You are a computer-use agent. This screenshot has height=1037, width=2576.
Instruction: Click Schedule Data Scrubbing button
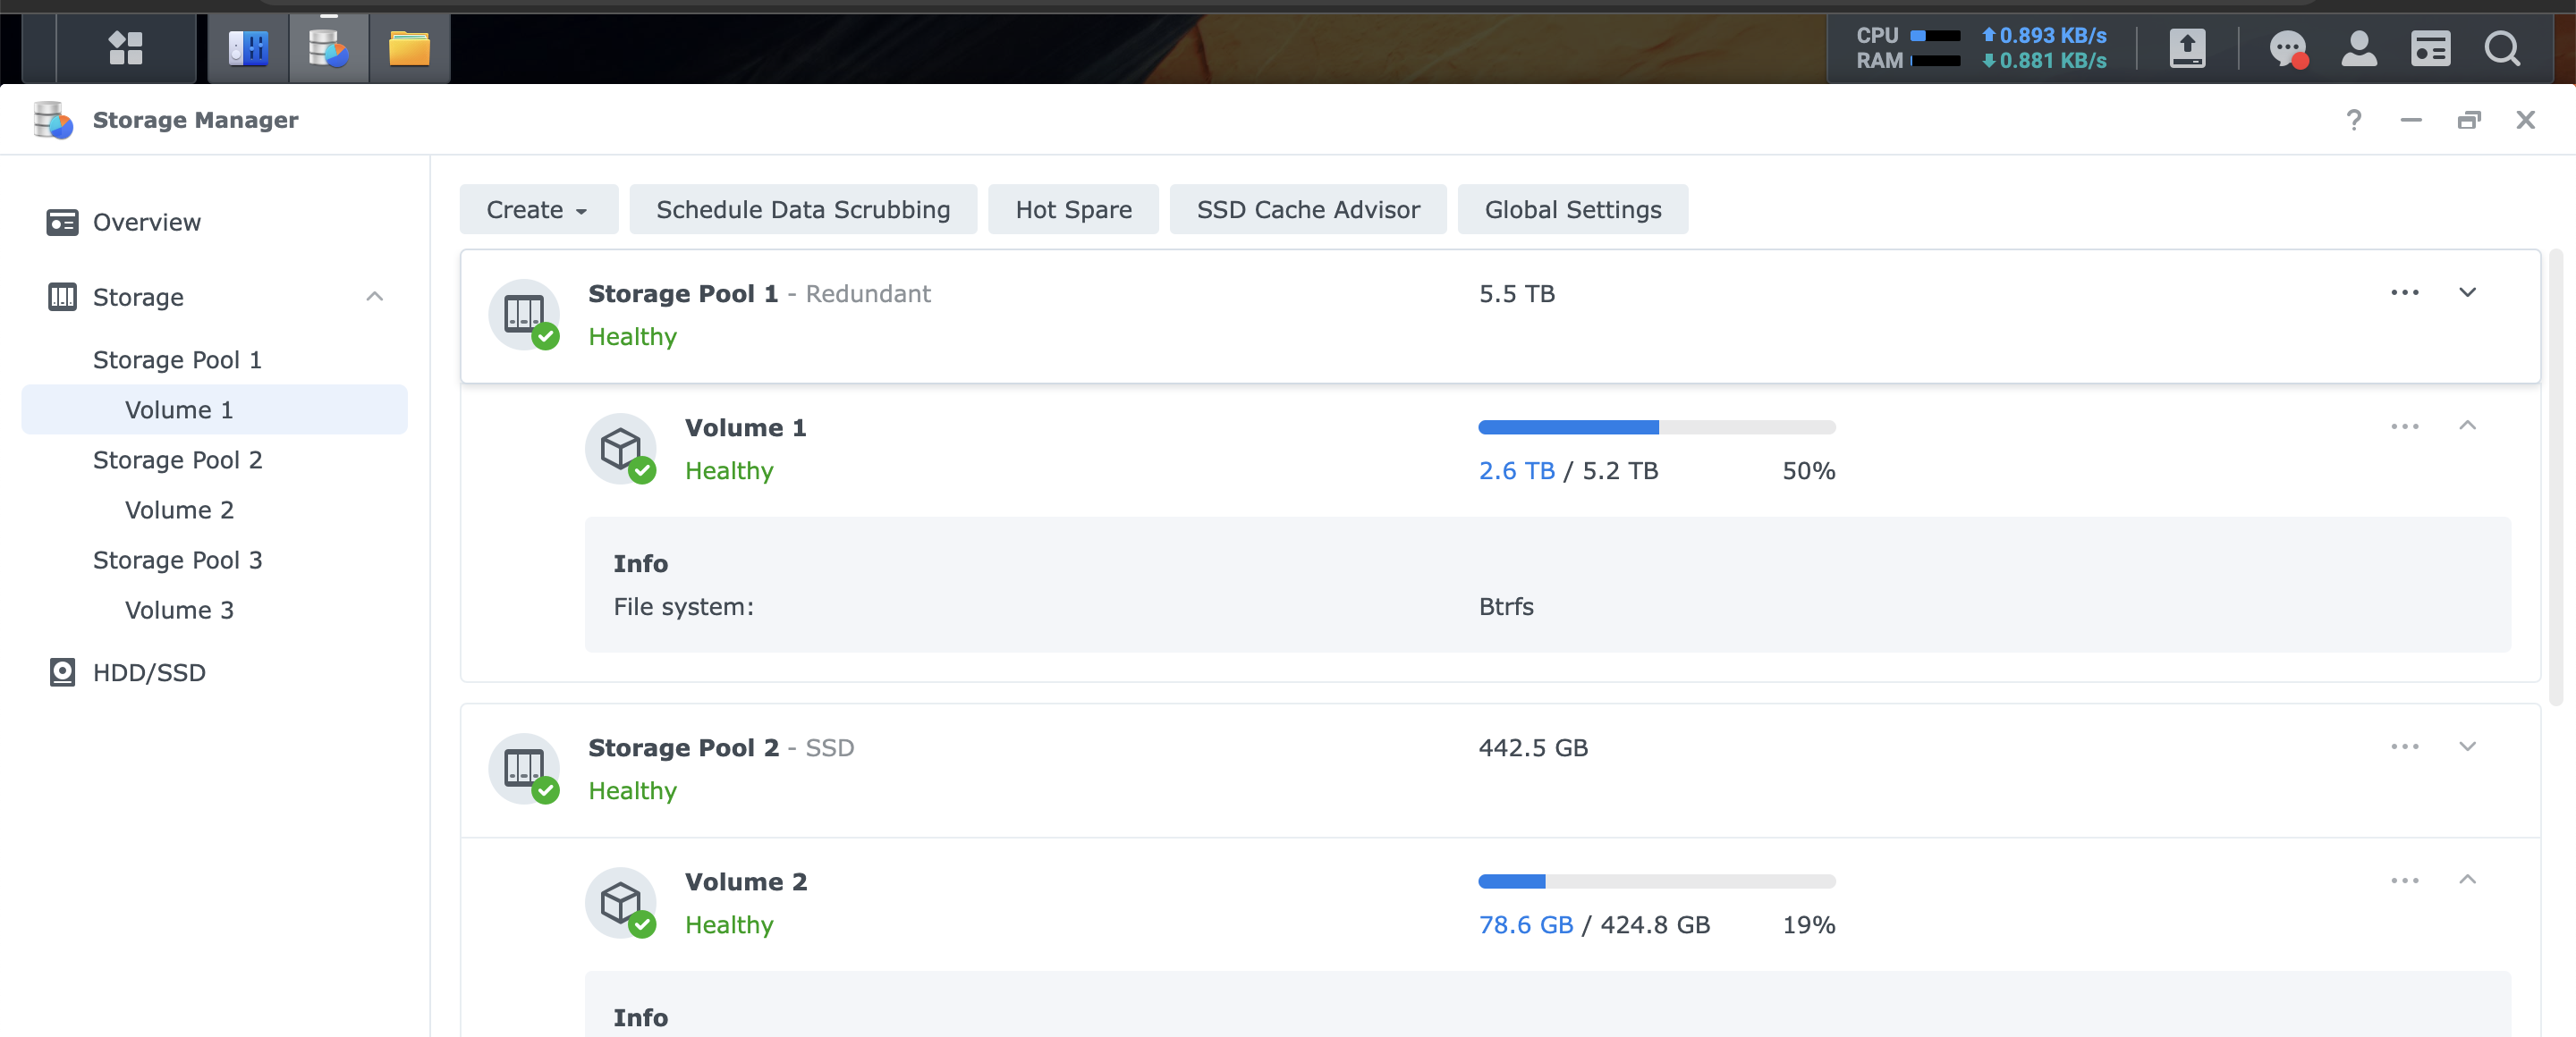pyautogui.click(x=802, y=210)
